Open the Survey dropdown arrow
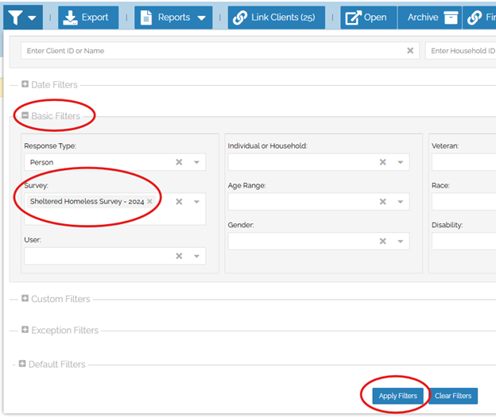This screenshot has height=418, width=496. 196,202
